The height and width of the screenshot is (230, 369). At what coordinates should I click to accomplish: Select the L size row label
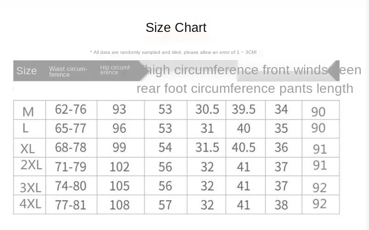pyautogui.click(x=26, y=128)
